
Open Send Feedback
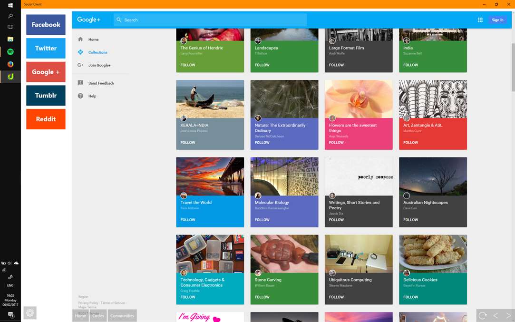click(101, 83)
